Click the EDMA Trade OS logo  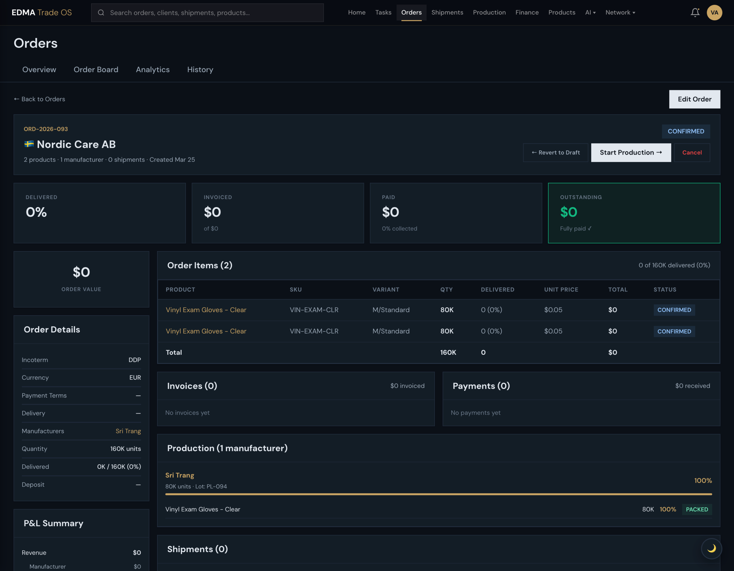[x=42, y=12]
